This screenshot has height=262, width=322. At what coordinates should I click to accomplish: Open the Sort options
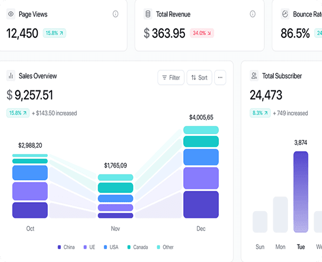coord(199,78)
